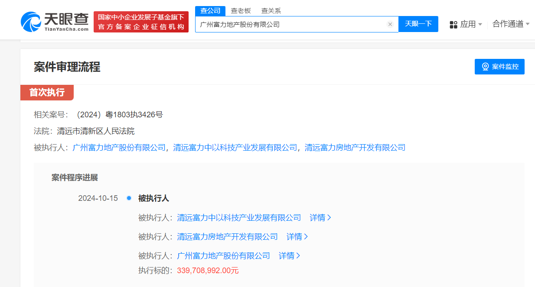Select the 案件程序进展 label

75,177
